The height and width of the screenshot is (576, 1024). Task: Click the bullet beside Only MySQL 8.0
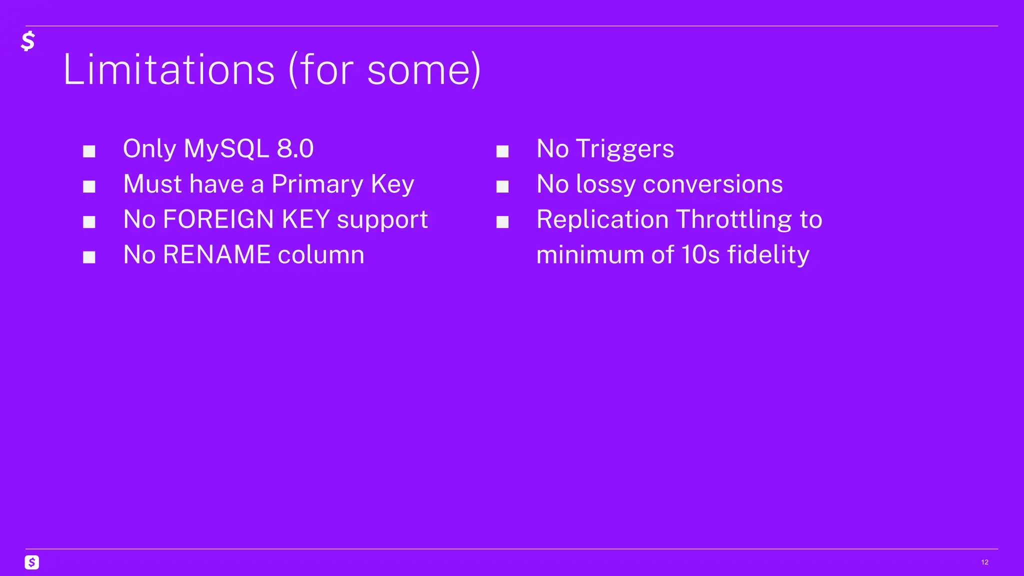pyautogui.click(x=89, y=151)
